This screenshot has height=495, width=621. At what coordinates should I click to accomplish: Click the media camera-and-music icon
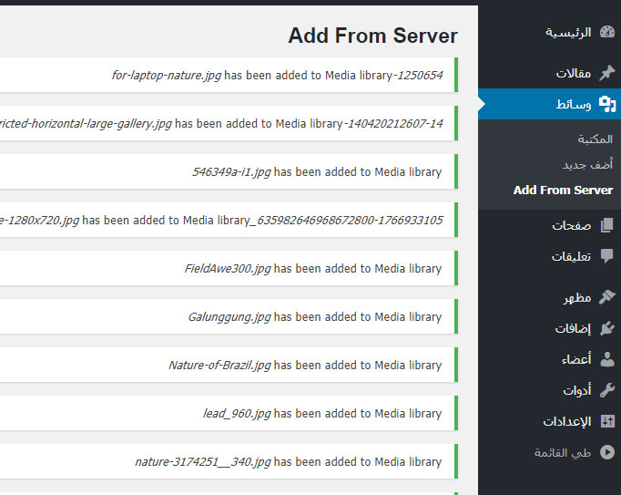pyautogui.click(x=607, y=104)
